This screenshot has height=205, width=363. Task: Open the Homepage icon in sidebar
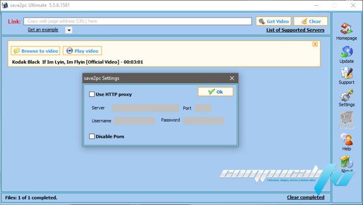[x=347, y=29]
